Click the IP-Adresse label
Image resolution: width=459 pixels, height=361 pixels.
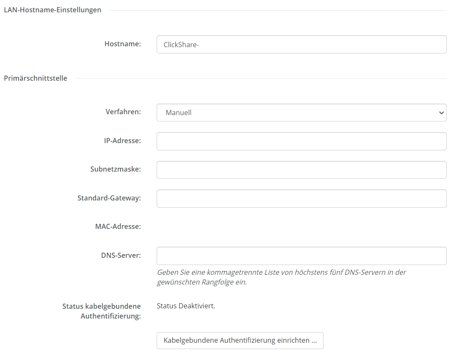click(122, 141)
